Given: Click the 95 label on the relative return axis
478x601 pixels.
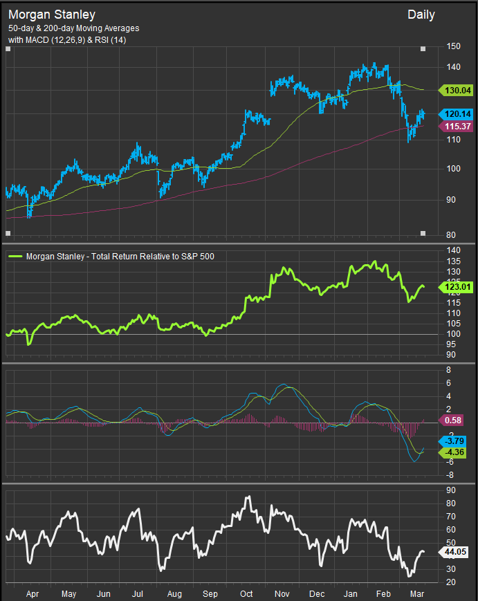Looking at the screenshot, I should [x=451, y=344].
